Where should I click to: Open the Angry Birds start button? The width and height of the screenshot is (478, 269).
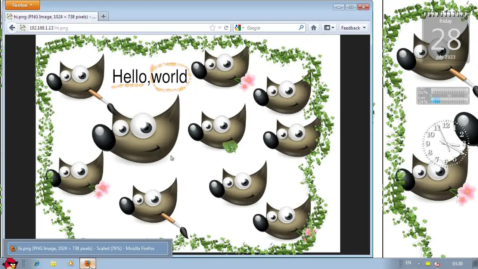tap(10, 263)
